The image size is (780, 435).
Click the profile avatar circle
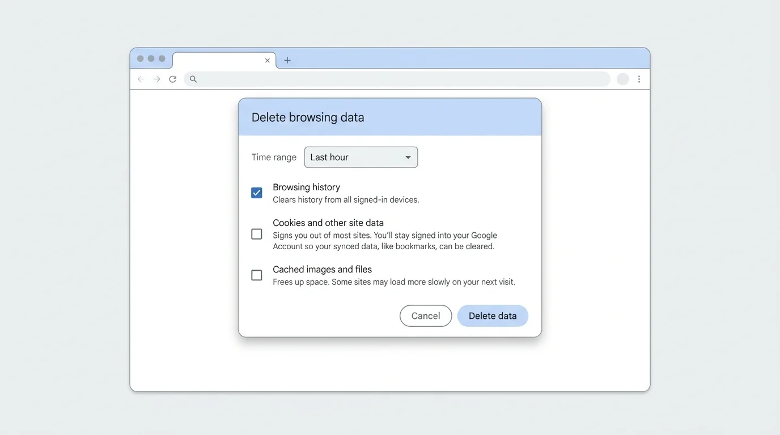[623, 79]
